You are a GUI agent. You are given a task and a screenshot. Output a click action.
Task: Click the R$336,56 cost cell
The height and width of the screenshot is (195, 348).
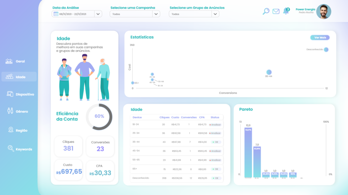point(177,178)
